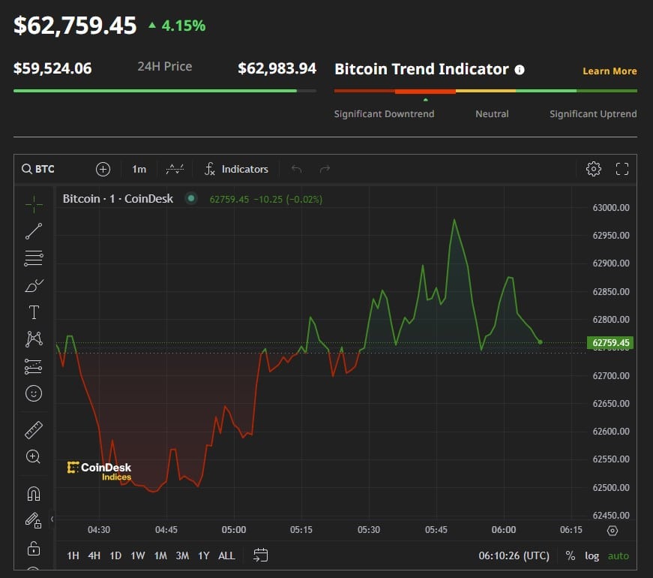Click the undo arrow
This screenshot has height=578, width=653.
point(297,168)
